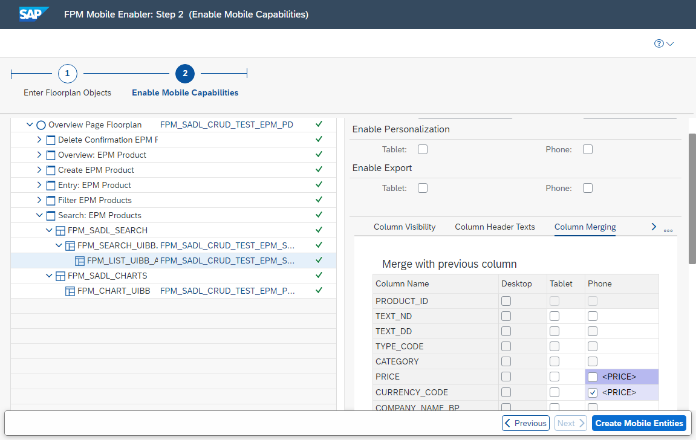
Task: Expand the Filter EPM Products node
Action: coord(39,200)
